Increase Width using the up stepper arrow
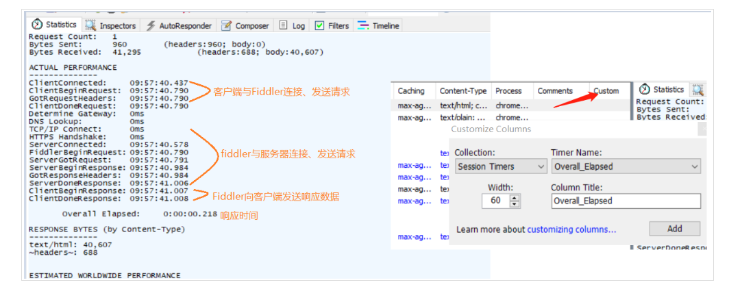 (x=514, y=198)
